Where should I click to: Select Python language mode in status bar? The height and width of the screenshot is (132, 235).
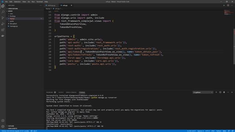tap(219, 131)
